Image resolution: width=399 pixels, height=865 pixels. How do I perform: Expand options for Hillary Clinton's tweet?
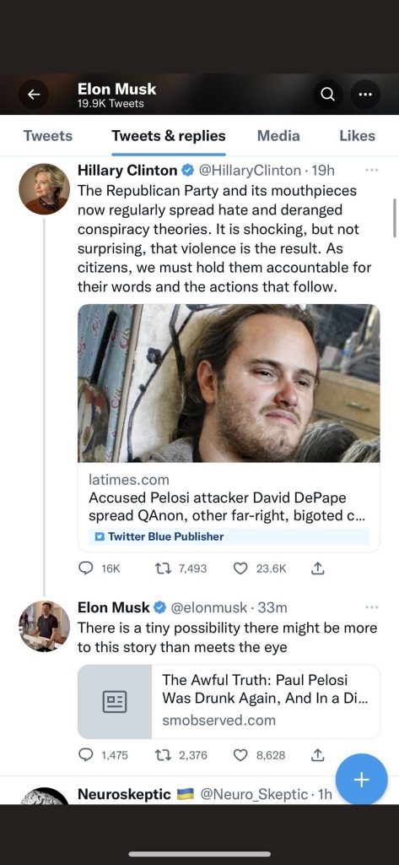click(372, 171)
